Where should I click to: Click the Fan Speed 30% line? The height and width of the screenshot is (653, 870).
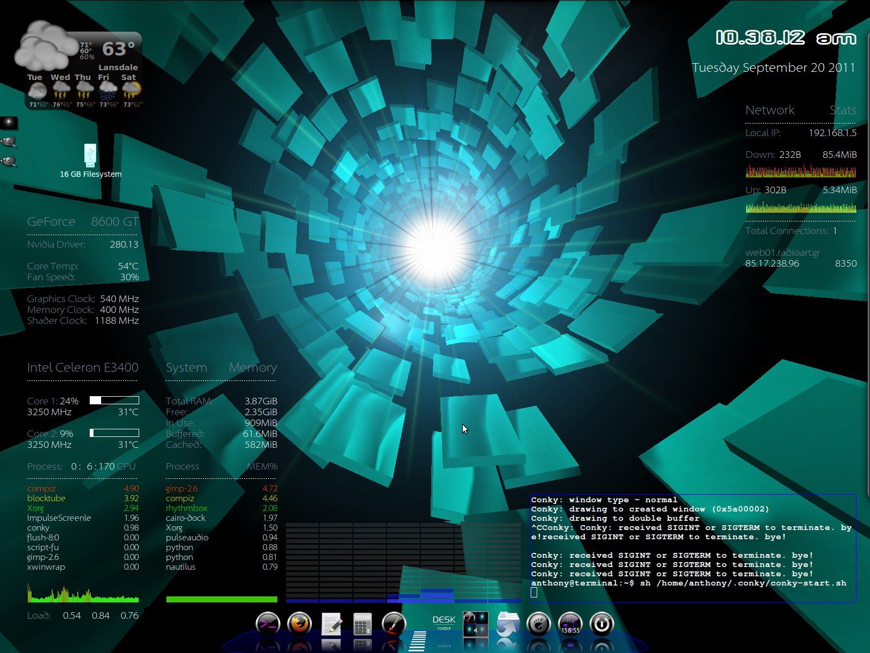pyautogui.click(x=83, y=277)
